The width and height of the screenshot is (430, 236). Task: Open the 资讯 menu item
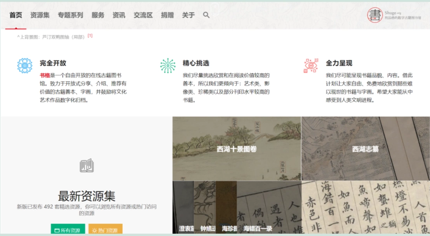[119, 15]
